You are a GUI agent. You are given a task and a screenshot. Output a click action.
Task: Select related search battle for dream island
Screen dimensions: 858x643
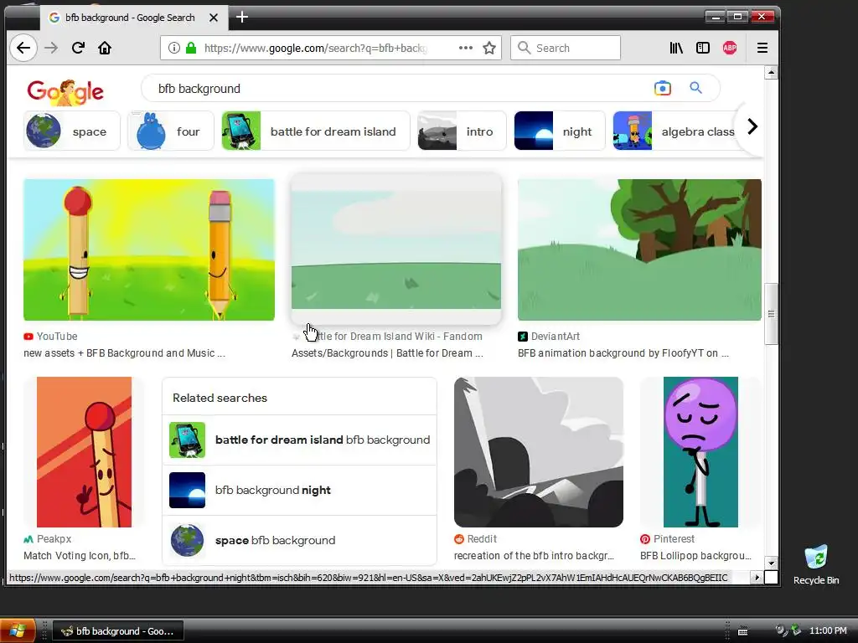click(299, 440)
